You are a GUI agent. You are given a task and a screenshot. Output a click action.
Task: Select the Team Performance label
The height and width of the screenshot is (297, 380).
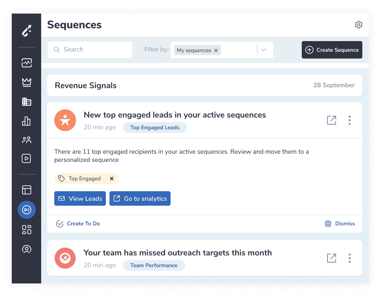tap(154, 265)
